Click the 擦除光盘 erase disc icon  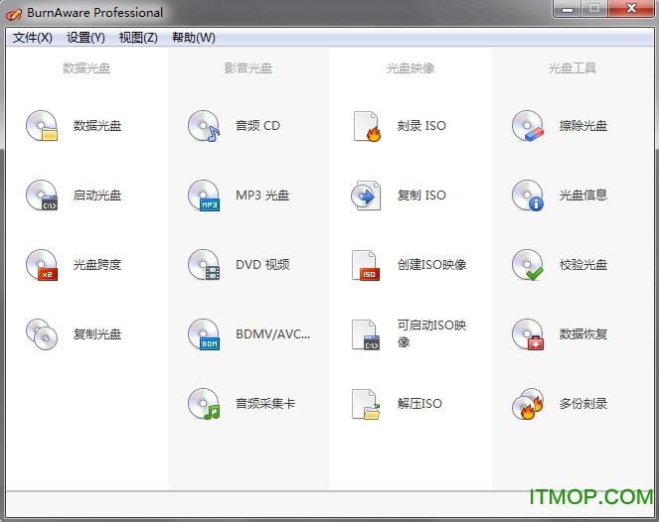[x=528, y=126]
